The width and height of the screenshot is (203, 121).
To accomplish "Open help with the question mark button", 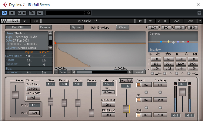I will pyautogui.click(x=200, y=21).
